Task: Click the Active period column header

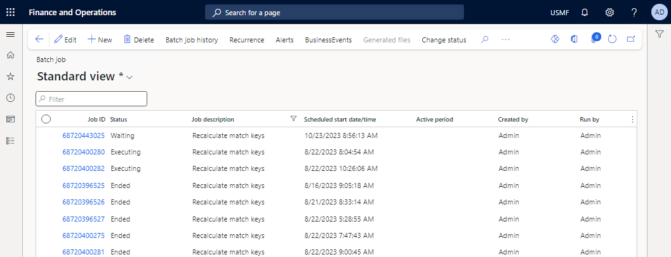Action: pos(434,120)
